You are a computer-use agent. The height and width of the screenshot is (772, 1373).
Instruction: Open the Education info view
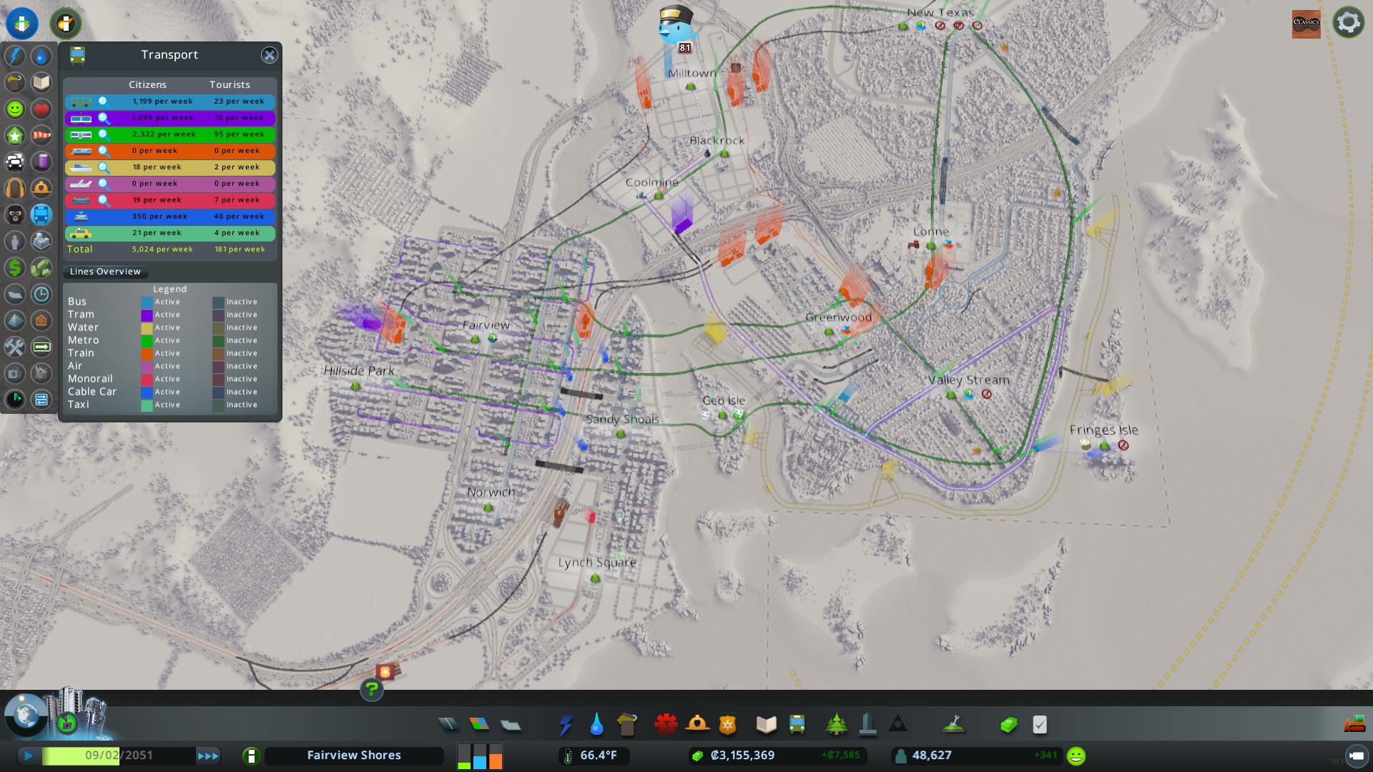click(41, 82)
